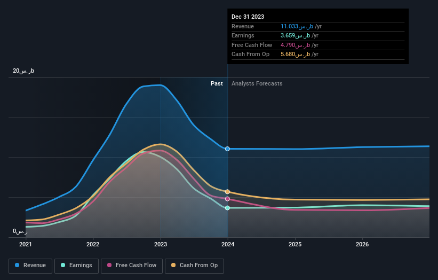This screenshot has height=280, width=438.
Task: Click the Free Cash Flow value 4.790
Action: coord(295,45)
